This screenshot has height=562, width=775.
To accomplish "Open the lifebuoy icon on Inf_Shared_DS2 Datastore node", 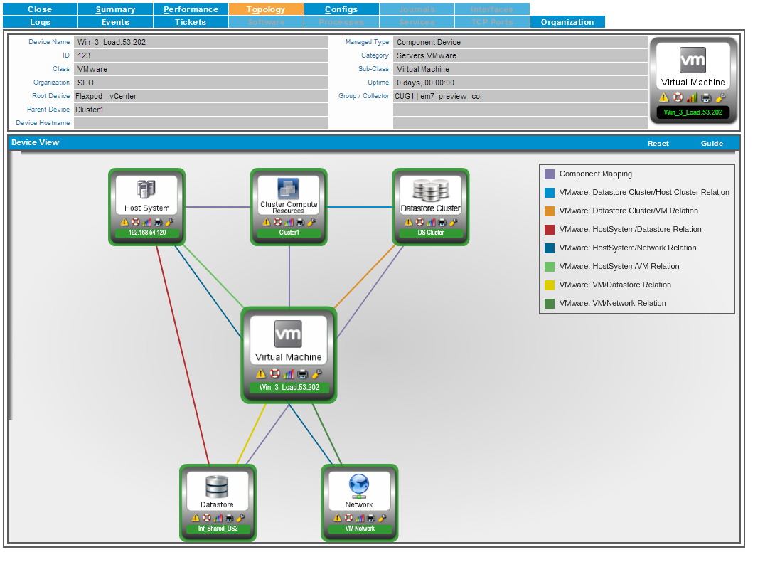I will (207, 518).
